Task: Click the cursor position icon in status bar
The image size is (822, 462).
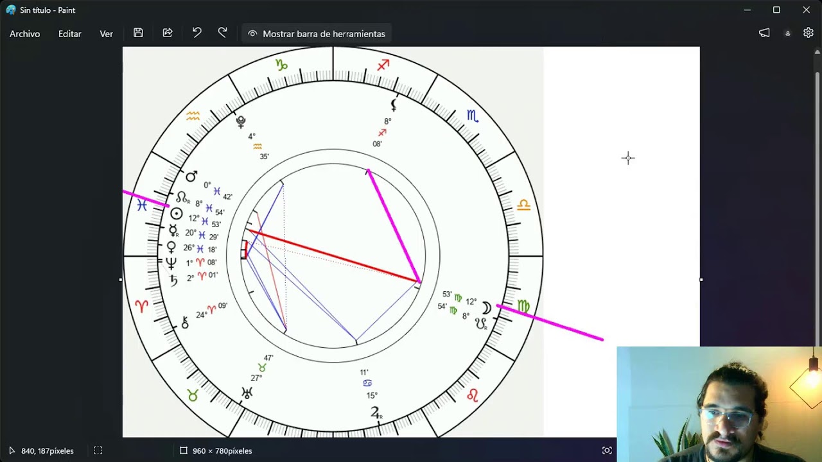Action: [x=12, y=450]
